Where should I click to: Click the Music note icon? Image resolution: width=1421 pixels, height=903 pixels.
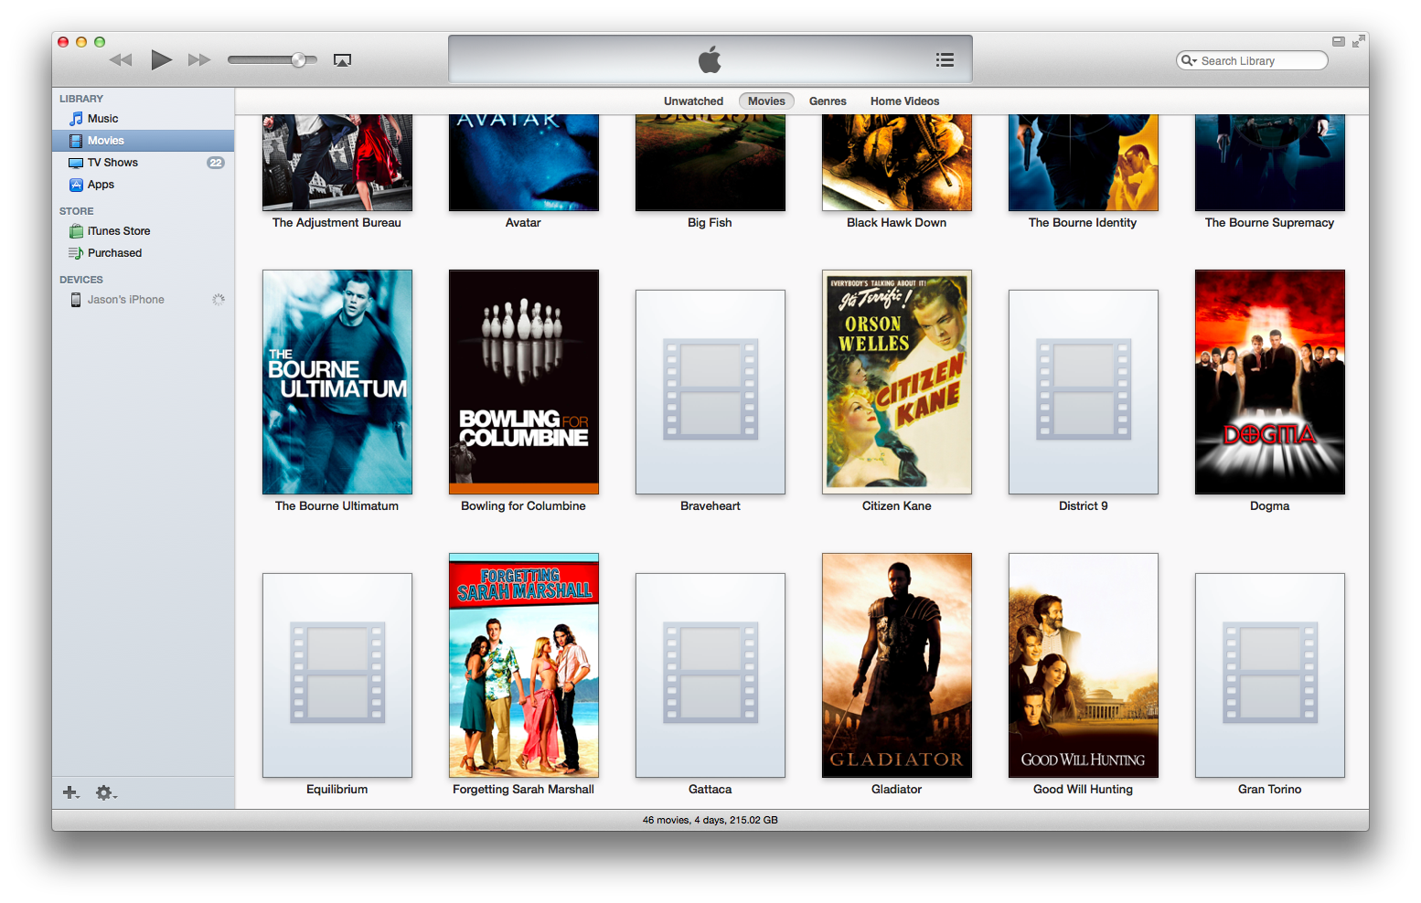click(77, 119)
